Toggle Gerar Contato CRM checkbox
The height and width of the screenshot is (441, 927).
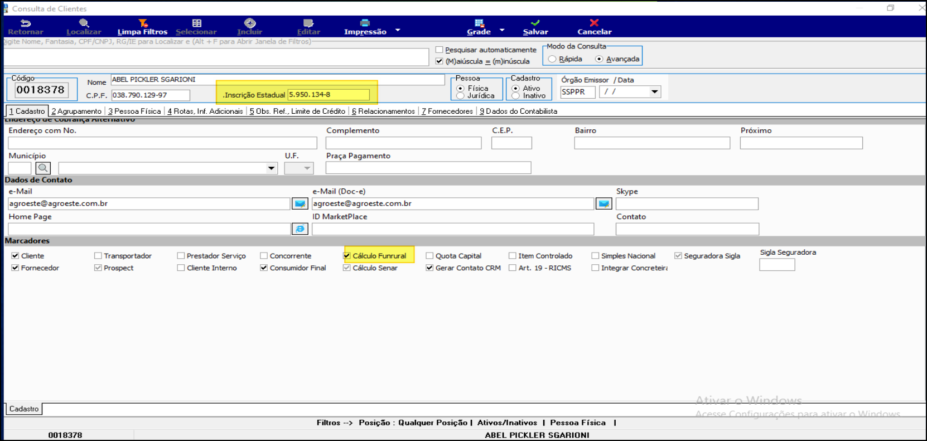pos(429,268)
